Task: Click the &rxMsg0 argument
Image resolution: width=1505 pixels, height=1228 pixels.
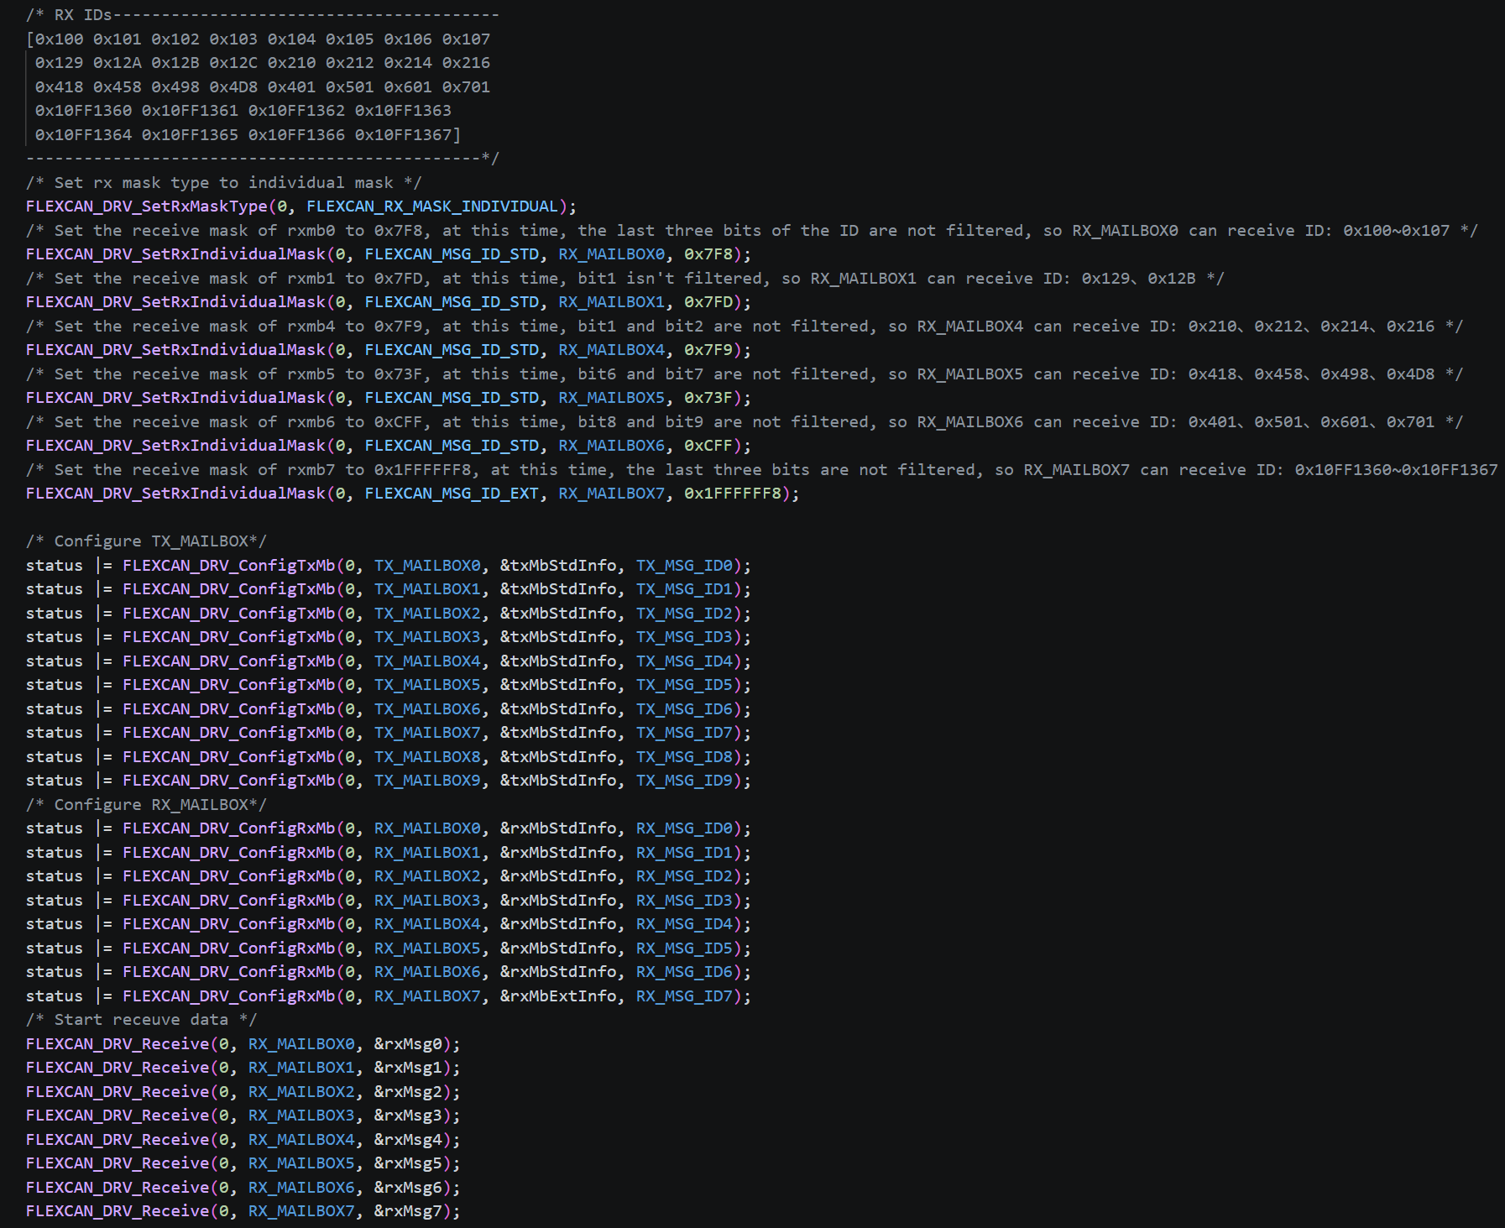Action: coord(408,1044)
